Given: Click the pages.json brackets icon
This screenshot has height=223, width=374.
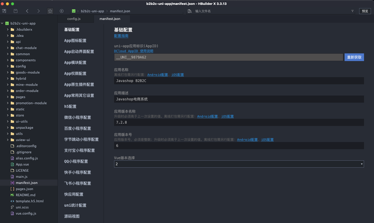Looking at the screenshot, I should 12,189.
